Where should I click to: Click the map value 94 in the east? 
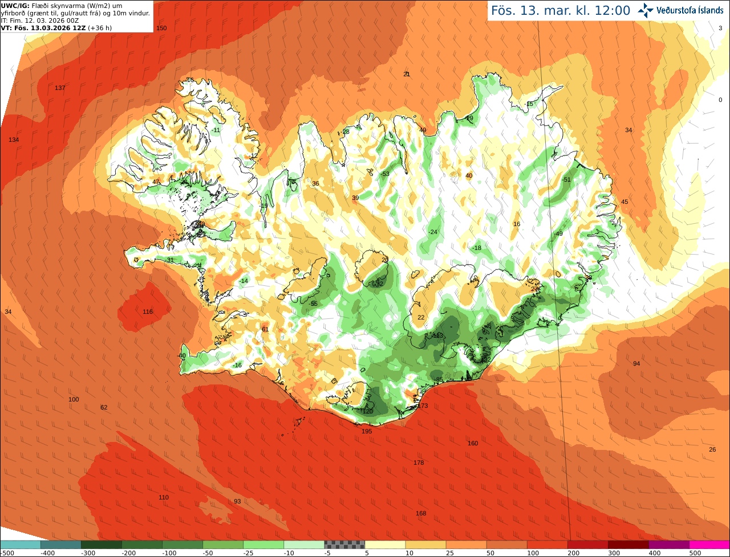pyautogui.click(x=636, y=363)
